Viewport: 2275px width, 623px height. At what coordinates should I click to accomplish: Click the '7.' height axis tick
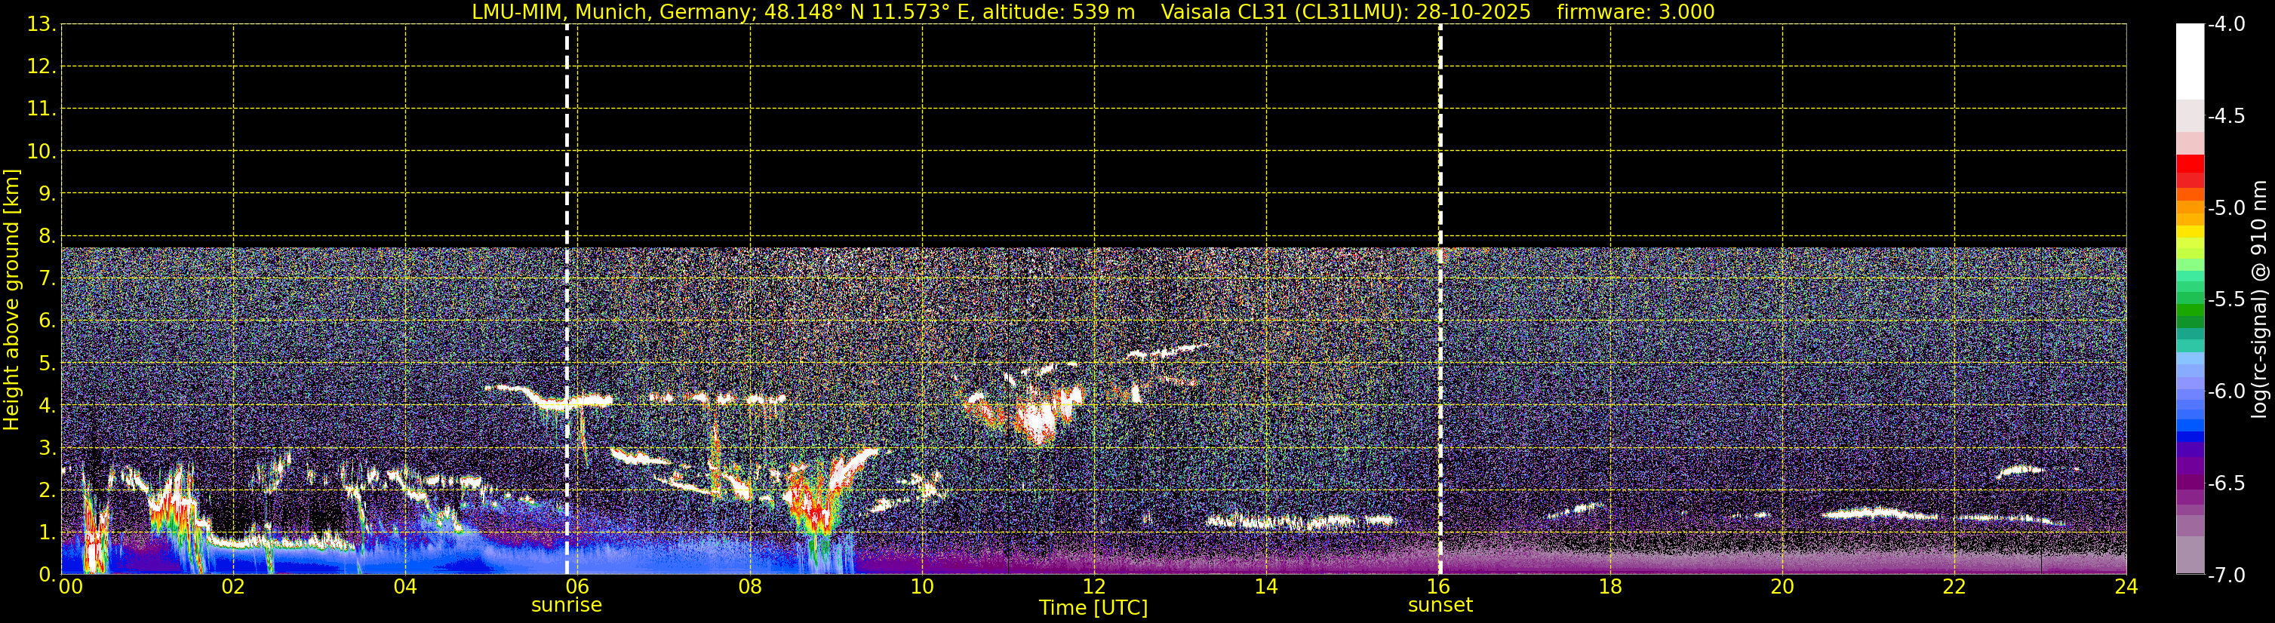47,279
